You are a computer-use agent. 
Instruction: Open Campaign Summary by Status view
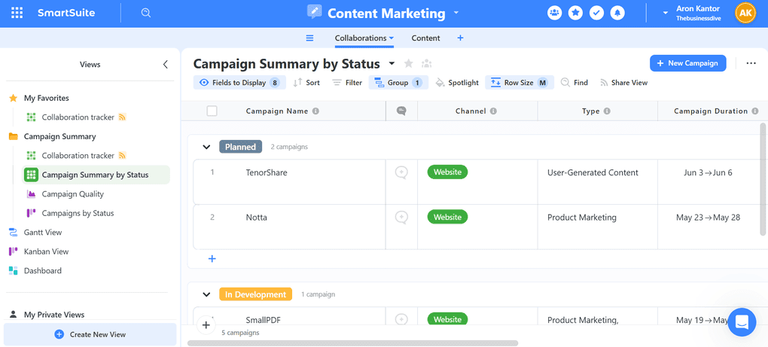tap(96, 175)
